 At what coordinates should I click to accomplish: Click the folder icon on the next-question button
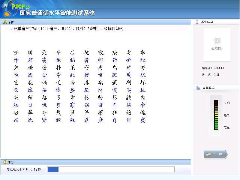click(x=208, y=154)
